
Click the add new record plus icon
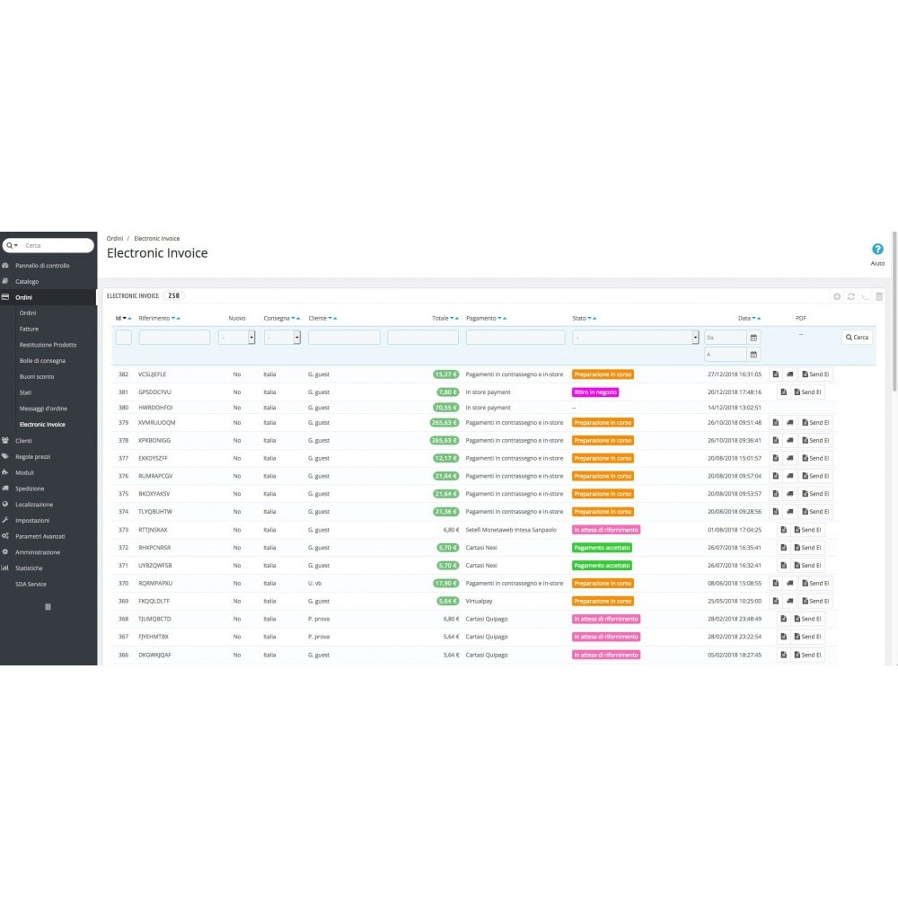point(837,296)
